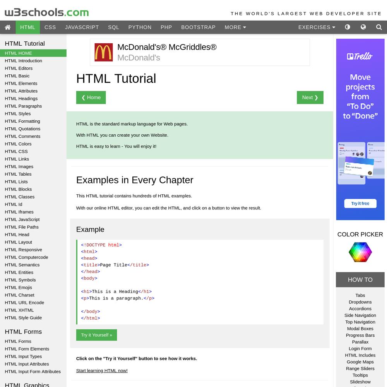Viewport: 387px width, 387px height.
Task: Open HTML Images sidebar link
Action: [x=33, y=166]
